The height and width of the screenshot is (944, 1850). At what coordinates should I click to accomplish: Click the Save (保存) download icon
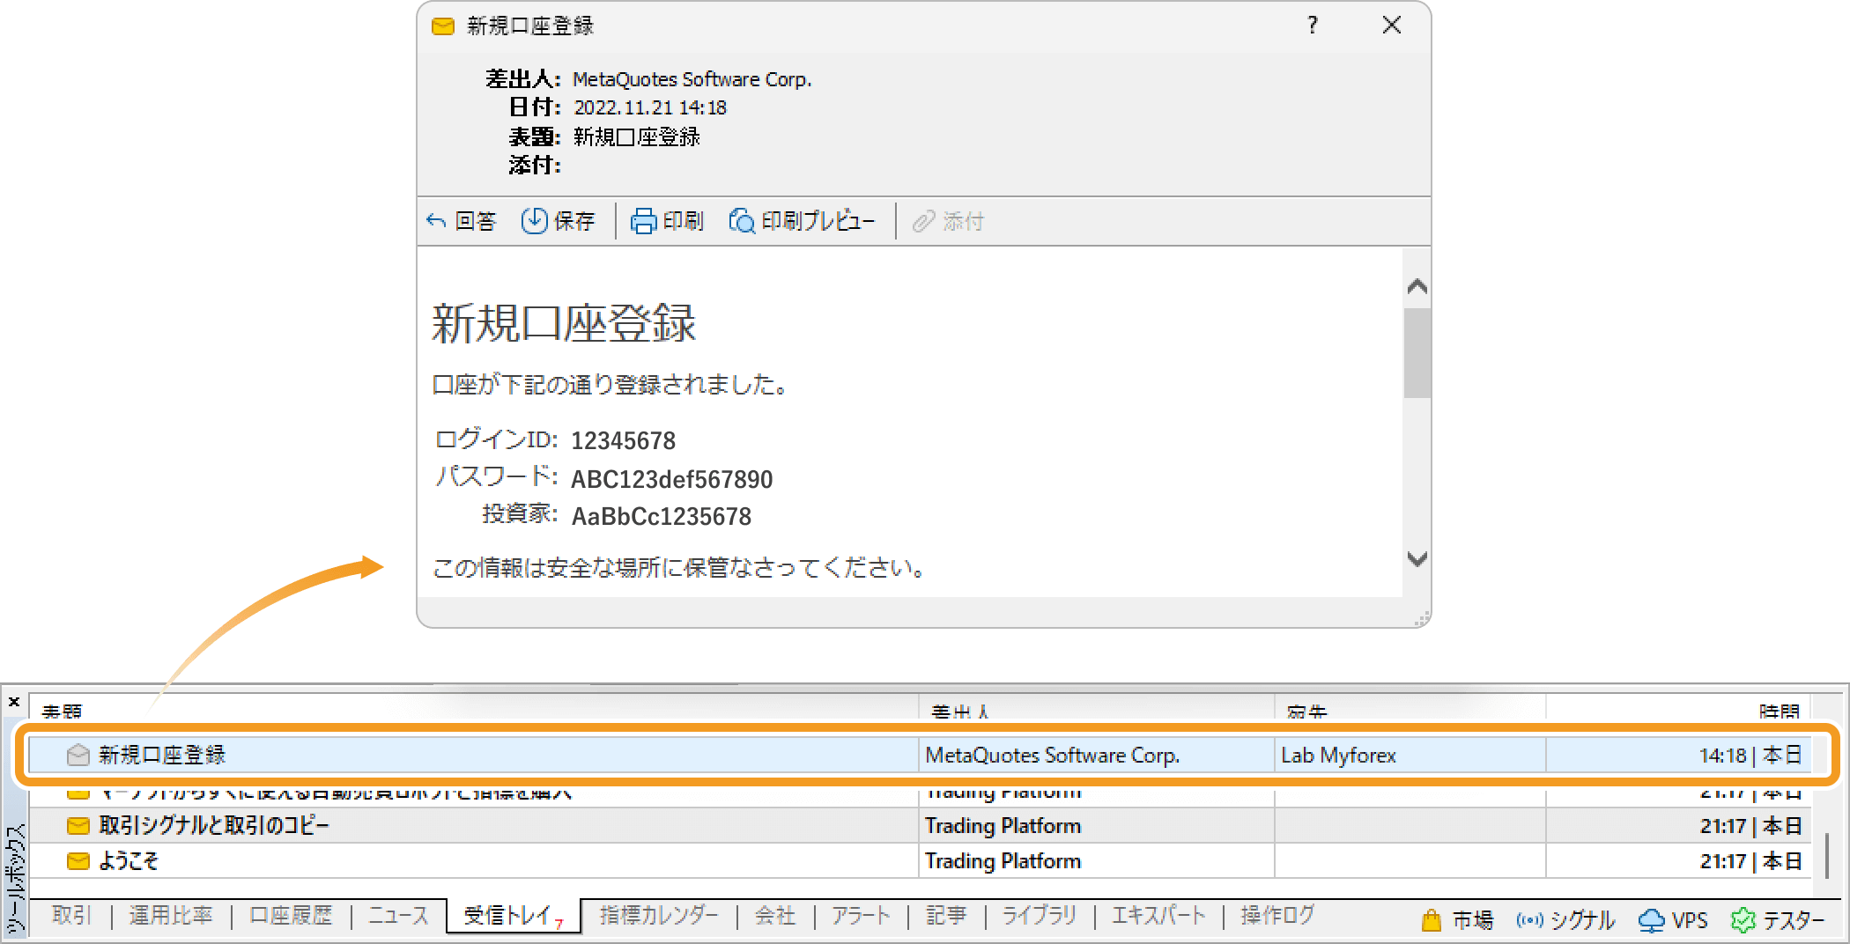pos(534,220)
